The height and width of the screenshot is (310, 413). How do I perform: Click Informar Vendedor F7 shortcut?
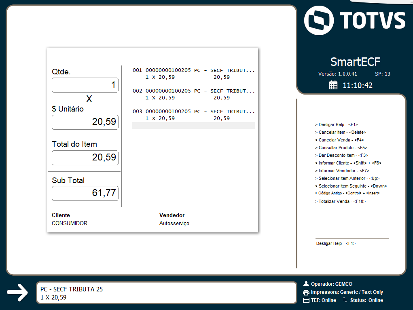click(342, 171)
